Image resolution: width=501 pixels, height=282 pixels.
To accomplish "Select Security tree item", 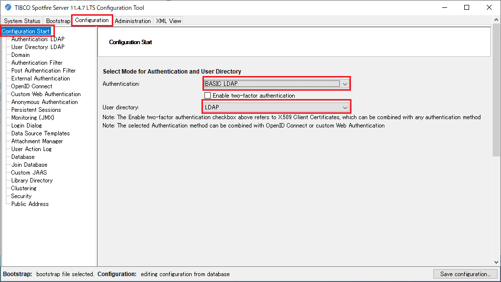I will 22,196.
